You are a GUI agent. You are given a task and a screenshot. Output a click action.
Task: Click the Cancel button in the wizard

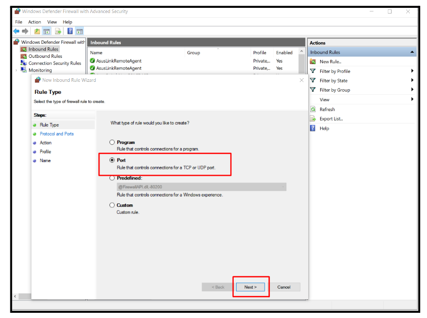[284, 287]
